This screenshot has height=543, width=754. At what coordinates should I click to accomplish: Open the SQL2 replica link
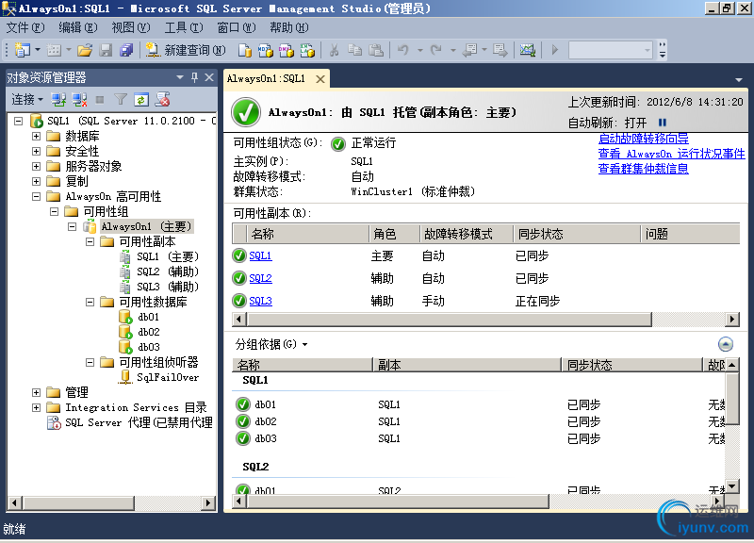pos(260,278)
